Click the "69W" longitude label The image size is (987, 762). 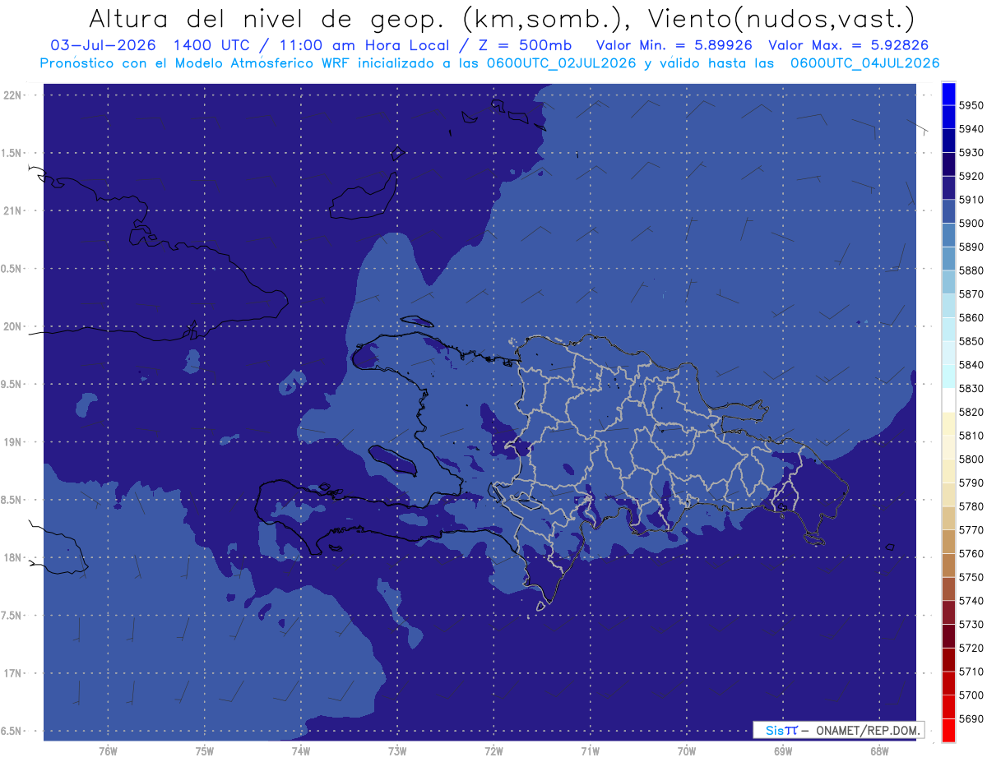pos(783,750)
